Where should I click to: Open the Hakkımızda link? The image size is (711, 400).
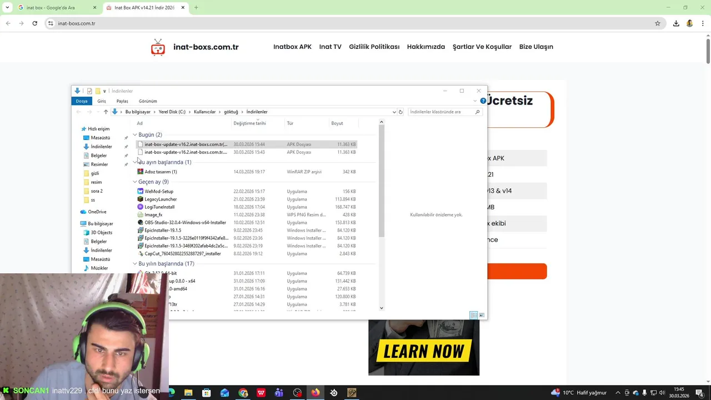(426, 47)
